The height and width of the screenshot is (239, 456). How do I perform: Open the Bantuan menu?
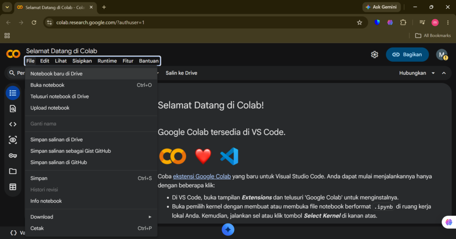(149, 61)
